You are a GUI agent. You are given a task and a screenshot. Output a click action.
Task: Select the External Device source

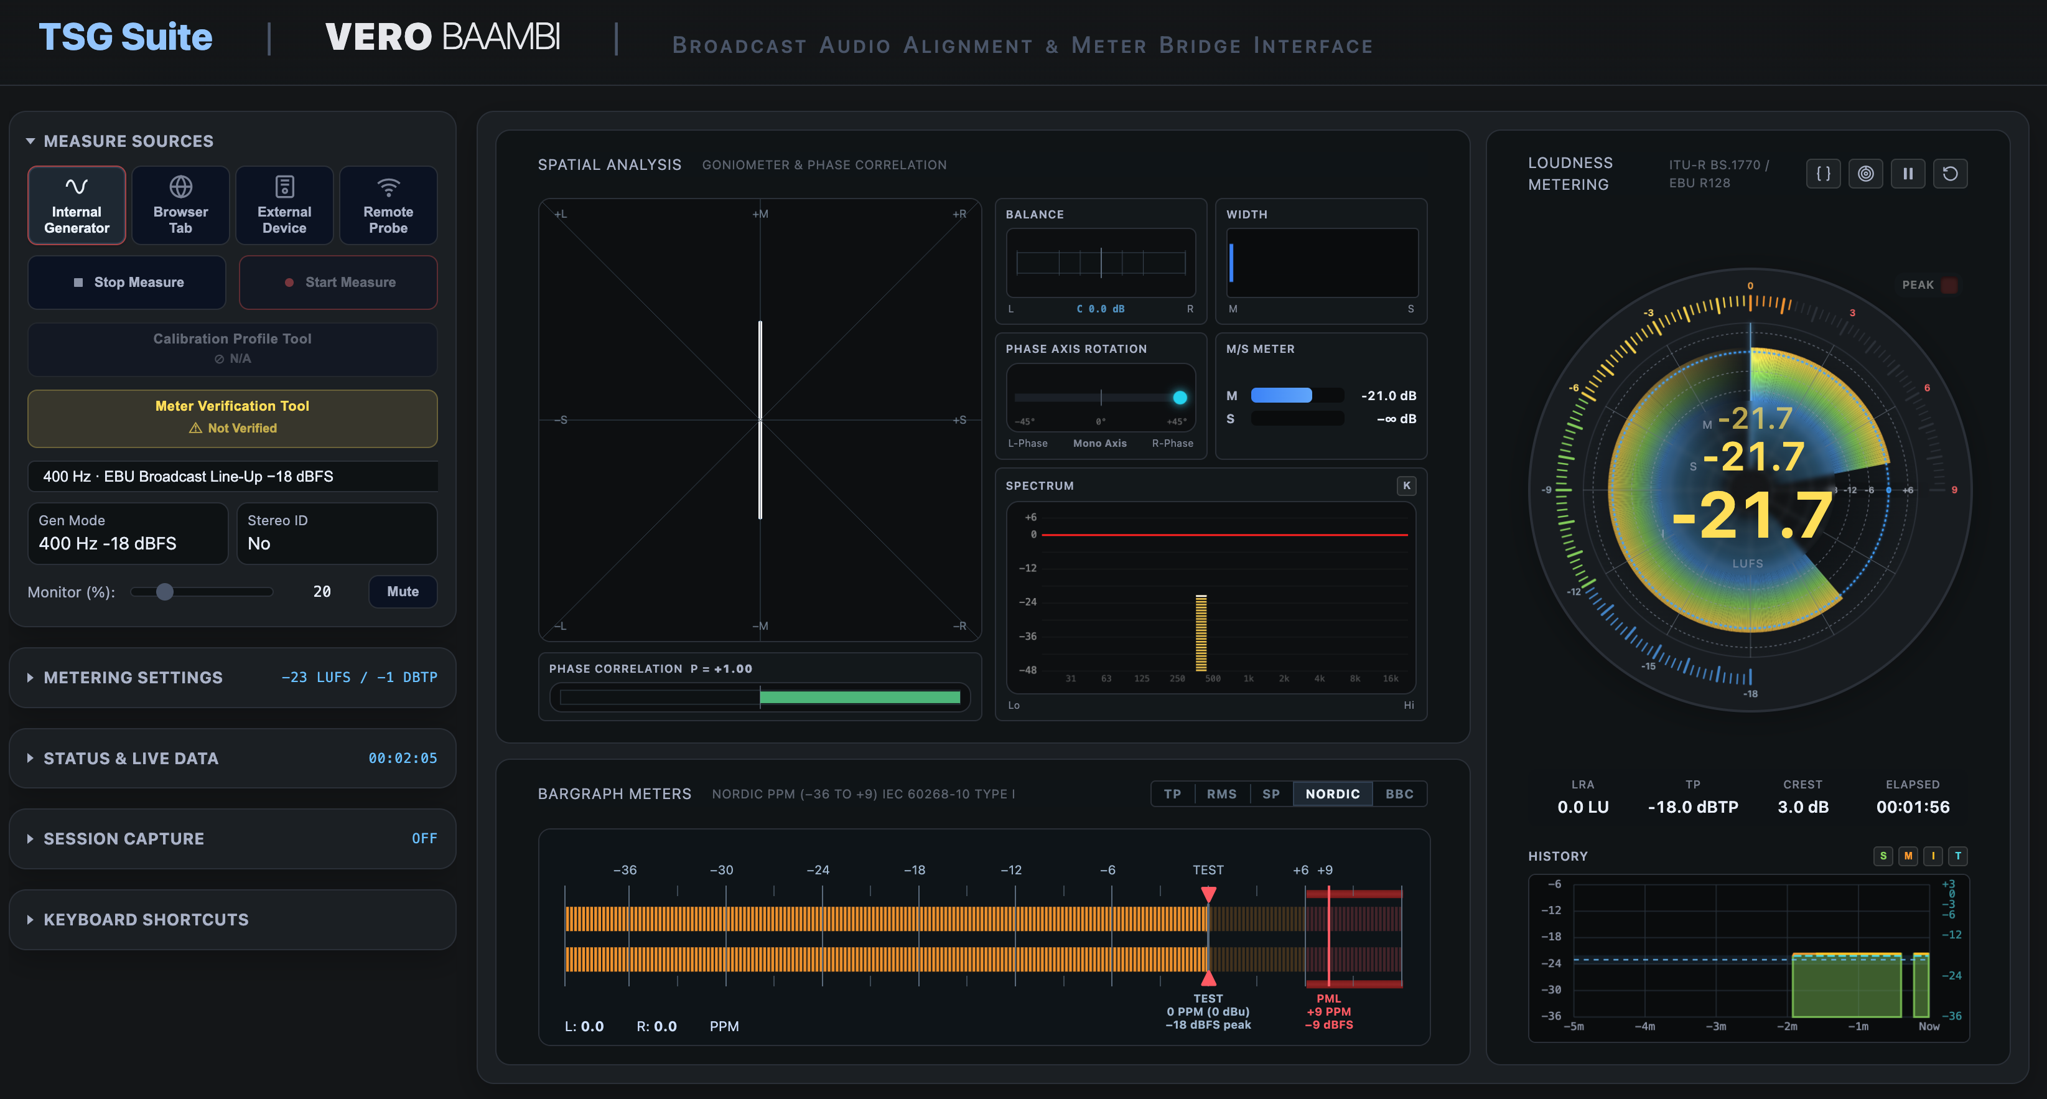(284, 205)
